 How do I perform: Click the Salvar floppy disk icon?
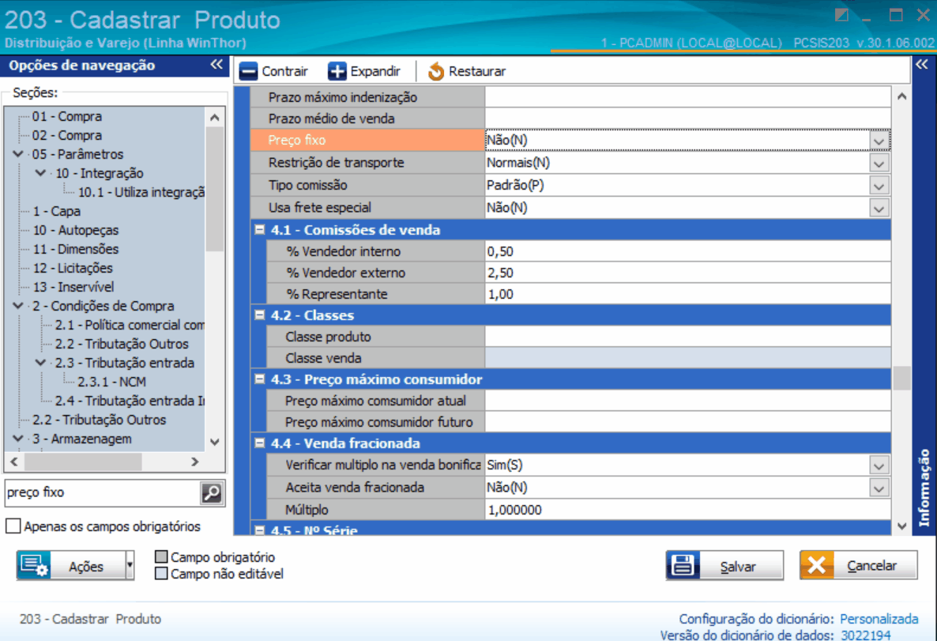point(683,565)
